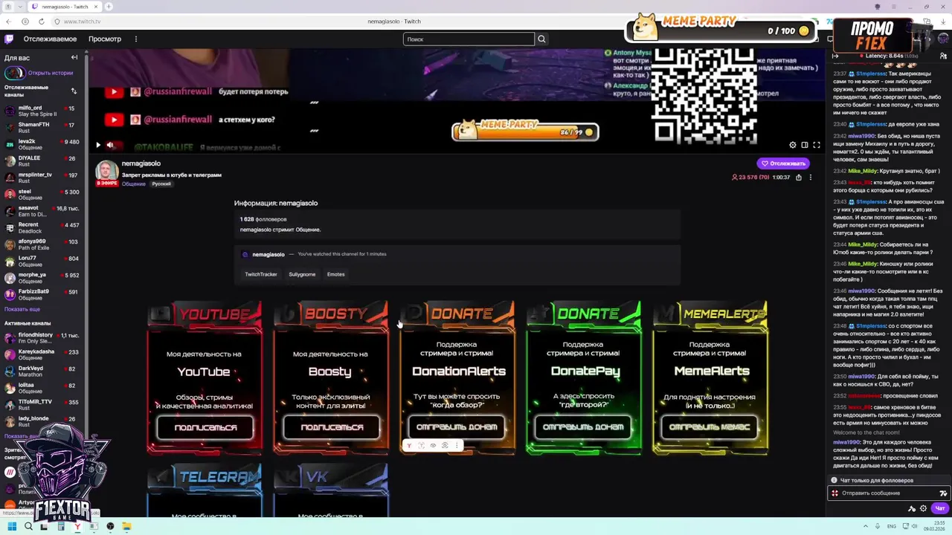Open the MemeAlerts panel card

click(x=710, y=377)
